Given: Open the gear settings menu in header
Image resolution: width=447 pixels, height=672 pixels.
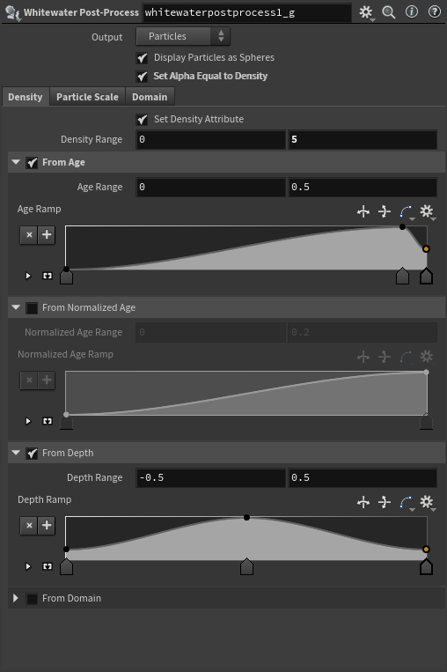Looking at the screenshot, I should (x=366, y=12).
